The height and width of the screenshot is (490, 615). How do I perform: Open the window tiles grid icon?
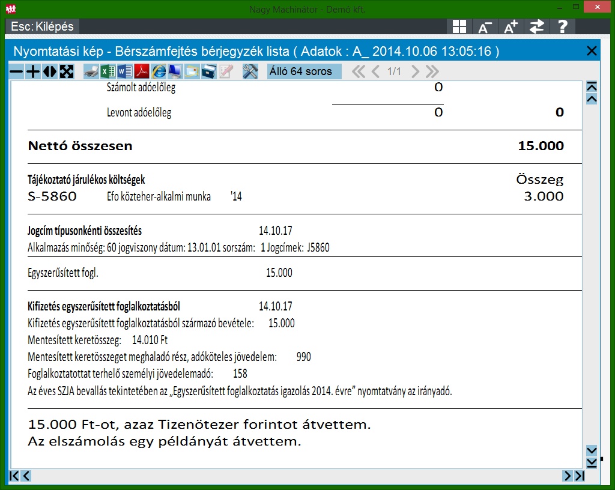[x=459, y=26]
